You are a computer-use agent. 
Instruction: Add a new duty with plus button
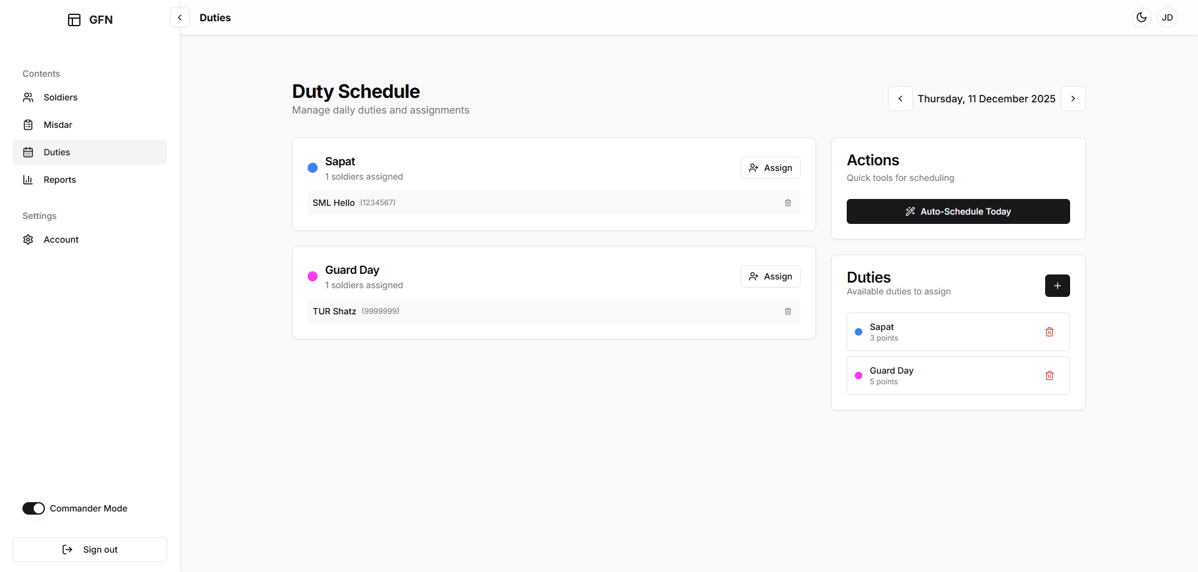click(x=1058, y=286)
